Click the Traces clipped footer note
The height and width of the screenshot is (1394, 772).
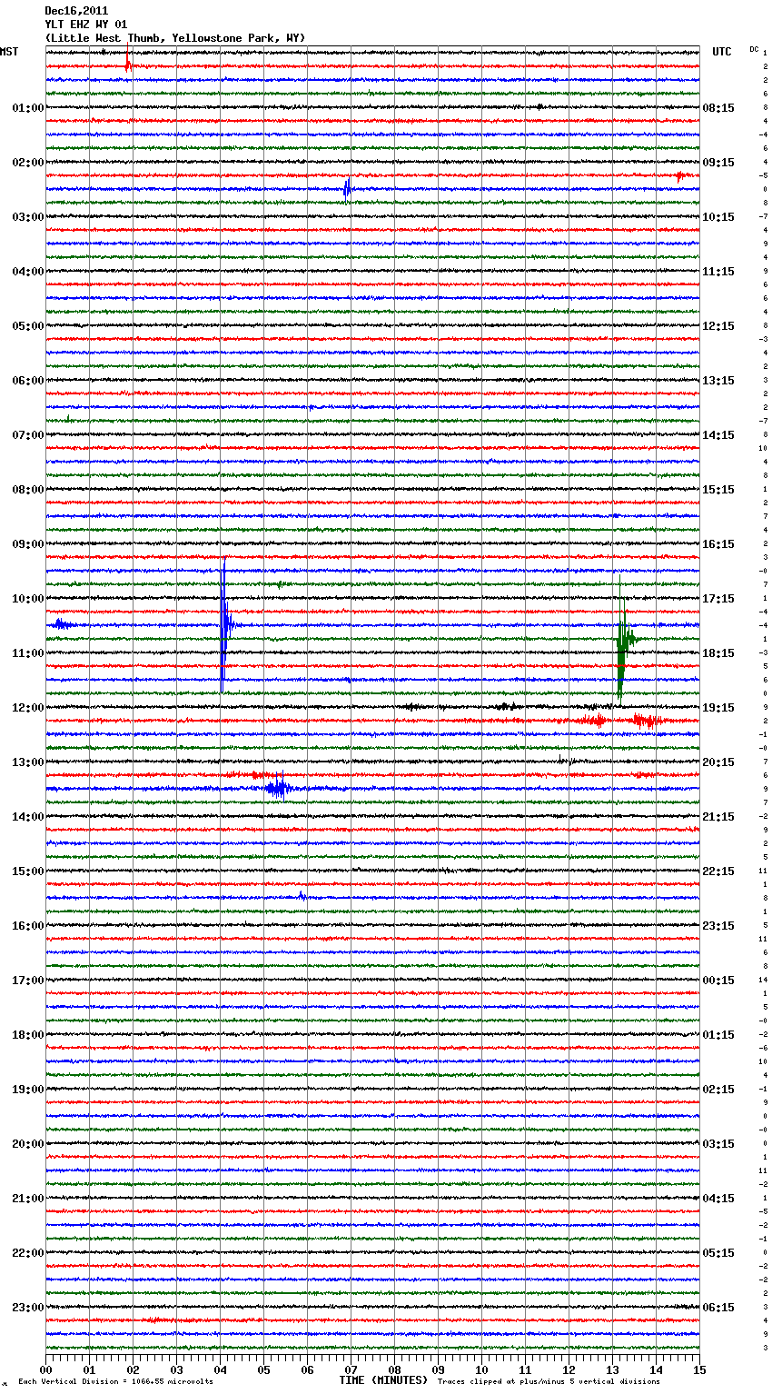549,1382
